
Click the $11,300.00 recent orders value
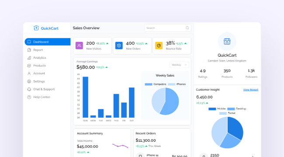(146, 140)
